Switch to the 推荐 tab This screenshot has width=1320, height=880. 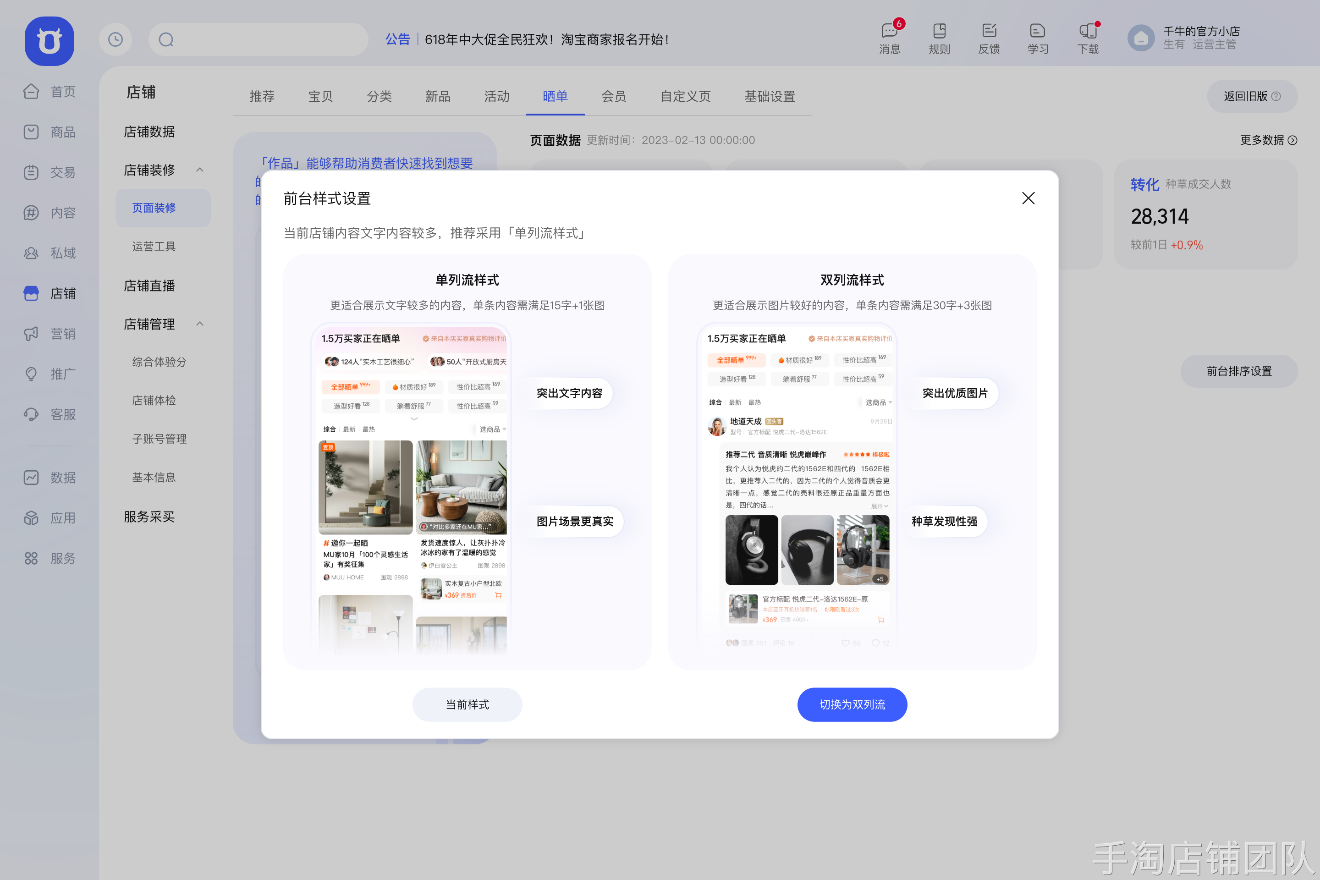[x=262, y=97]
